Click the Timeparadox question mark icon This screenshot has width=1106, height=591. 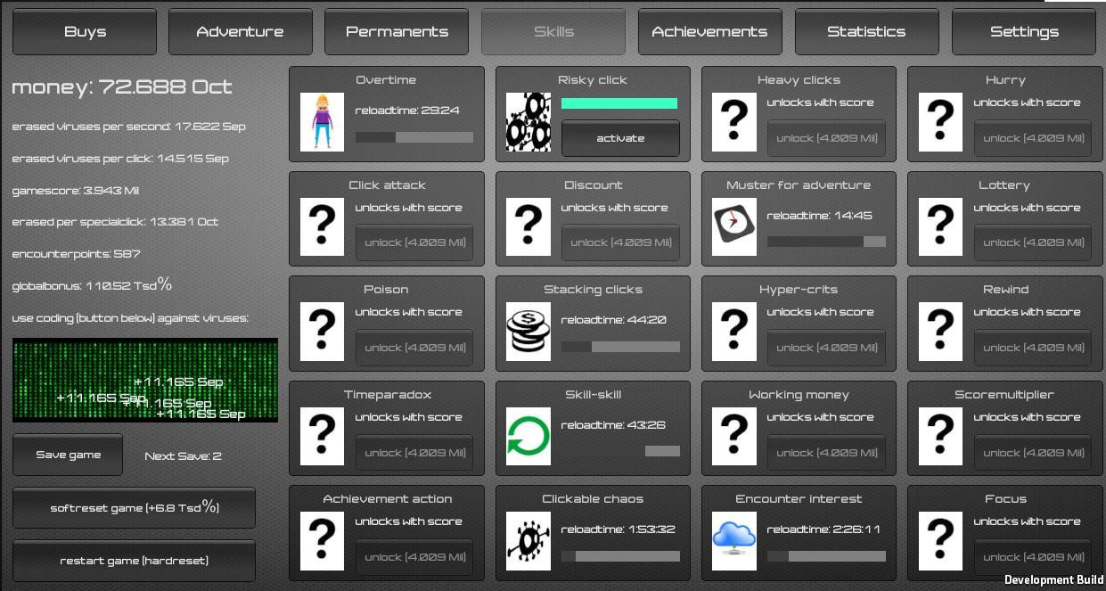(322, 436)
